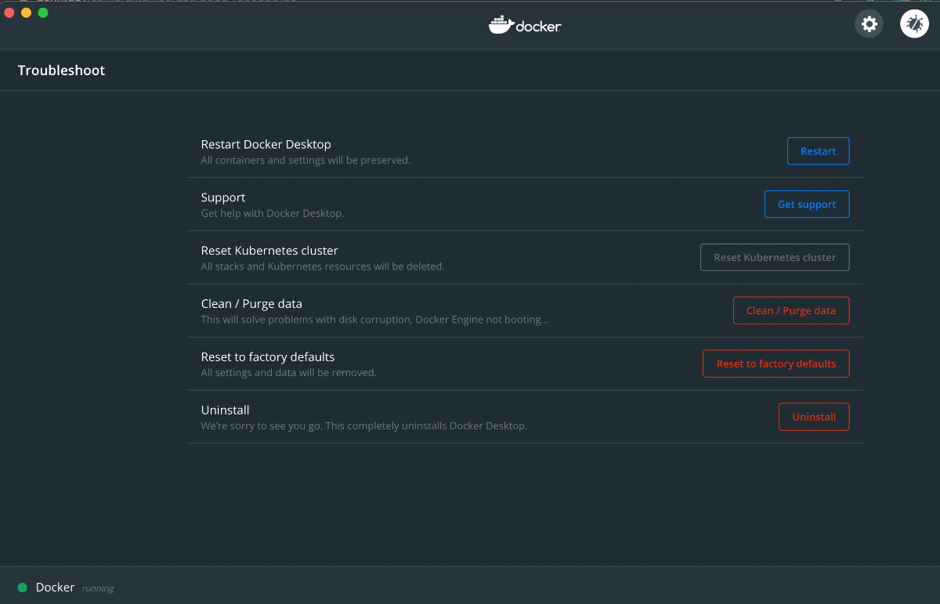Maximize the window with green button
This screenshot has height=604, width=940.
[x=43, y=13]
